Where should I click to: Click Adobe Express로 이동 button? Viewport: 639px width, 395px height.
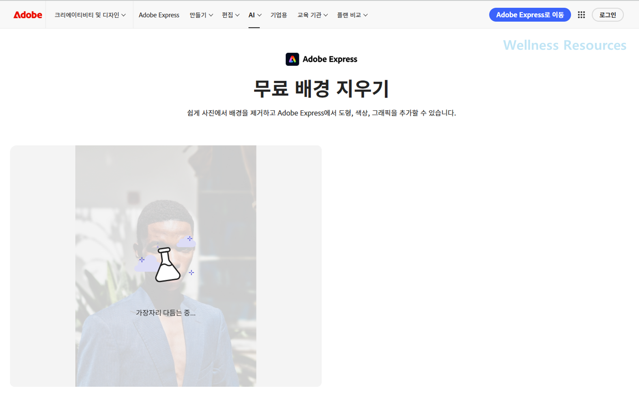[530, 15]
